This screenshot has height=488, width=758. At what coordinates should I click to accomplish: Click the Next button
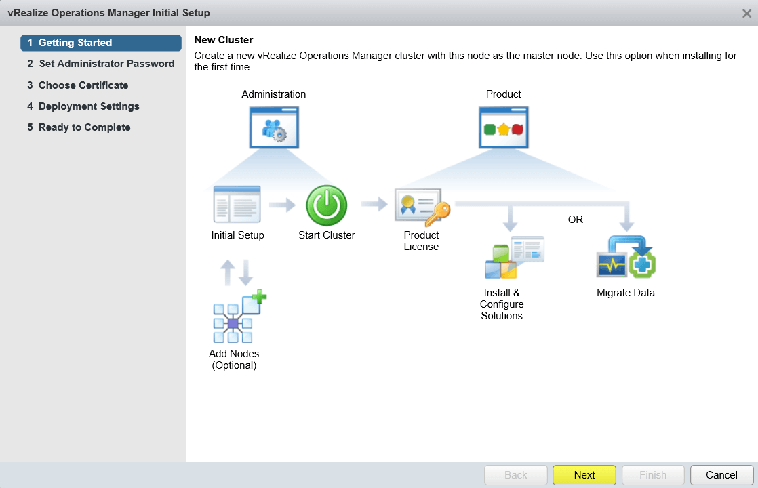pos(584,474)
